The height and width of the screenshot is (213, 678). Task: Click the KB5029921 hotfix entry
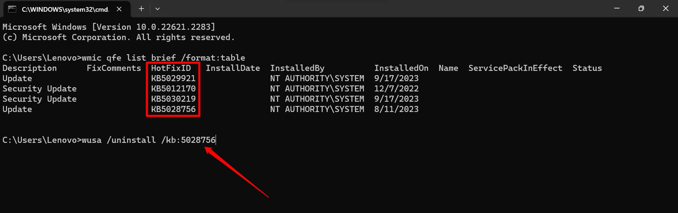point(173,78)
